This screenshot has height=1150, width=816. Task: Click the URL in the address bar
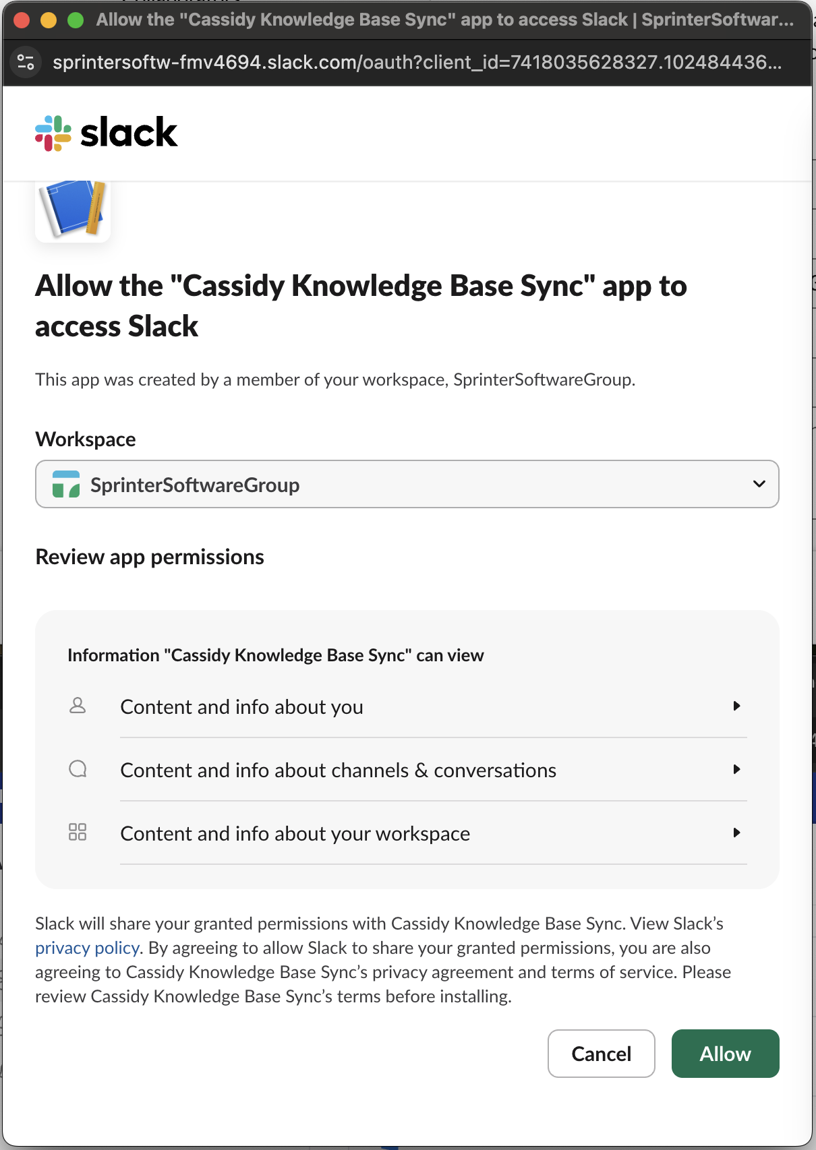tap(417, 63)
